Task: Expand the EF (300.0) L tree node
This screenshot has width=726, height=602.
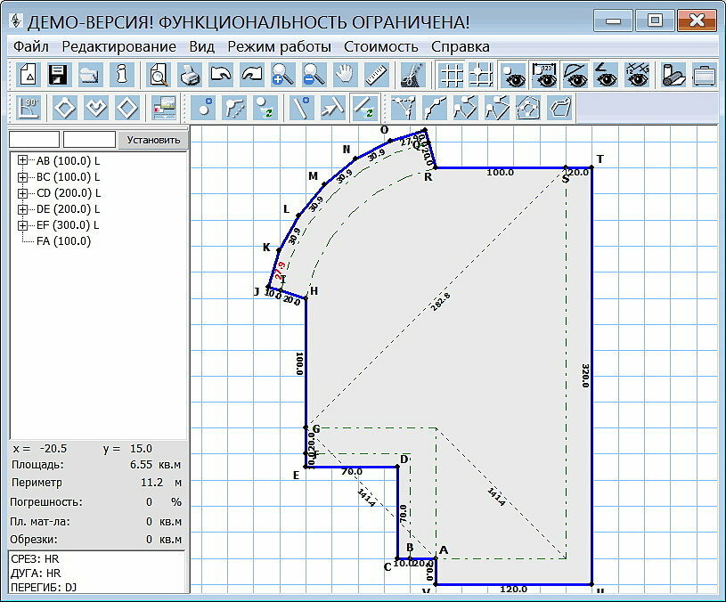Action: (21, 225)
